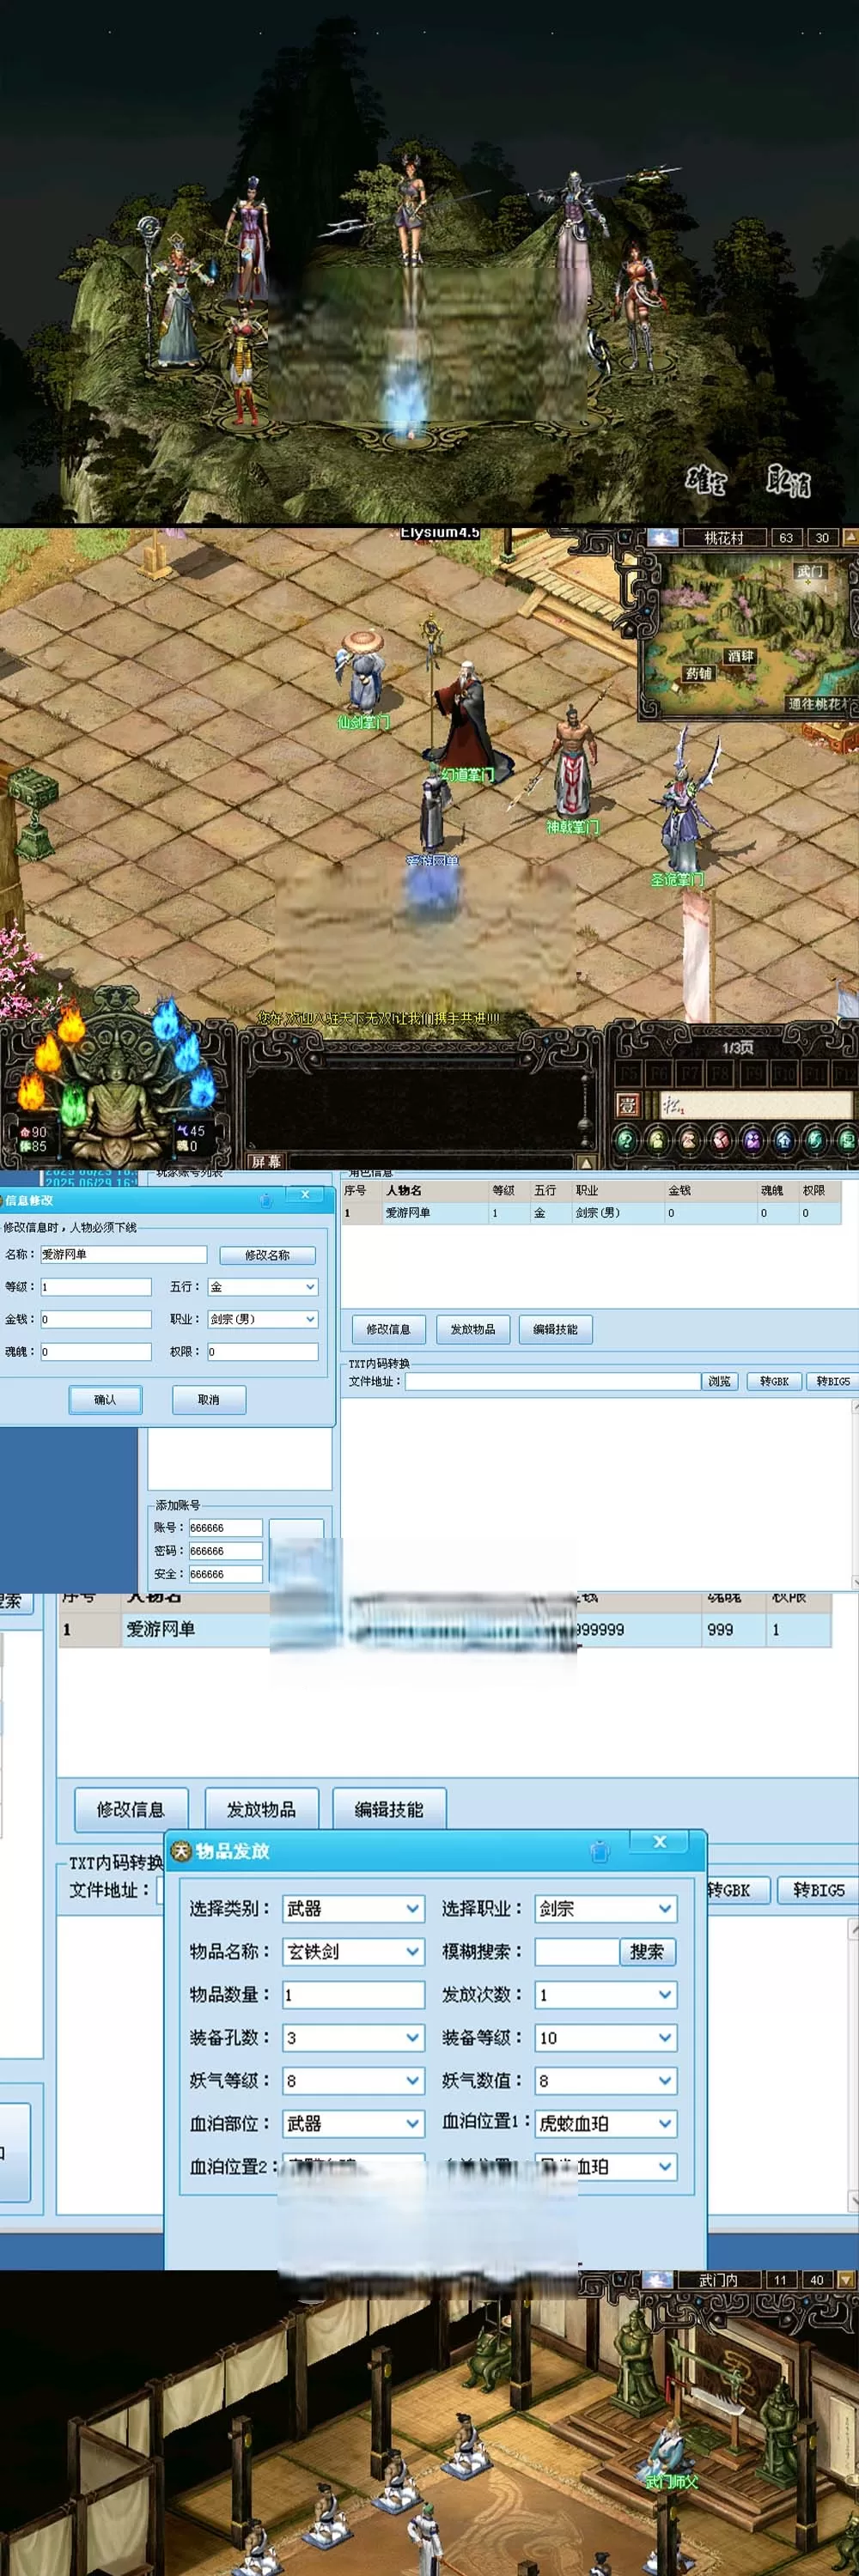Click the 取消 text on character select screen
Screen dimensions: 859x2576
(x=788, y=482)
